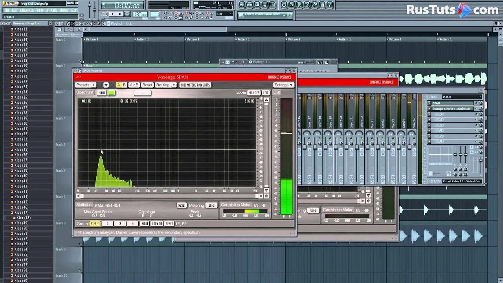Open the piano roll icon in top toolbar
Image resolution: width=503 pixels, height=283 pixels.
257,5
